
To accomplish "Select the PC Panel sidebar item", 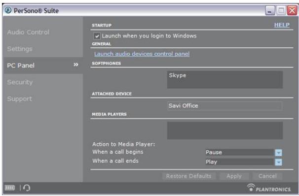I will click(x=43, y=65).
